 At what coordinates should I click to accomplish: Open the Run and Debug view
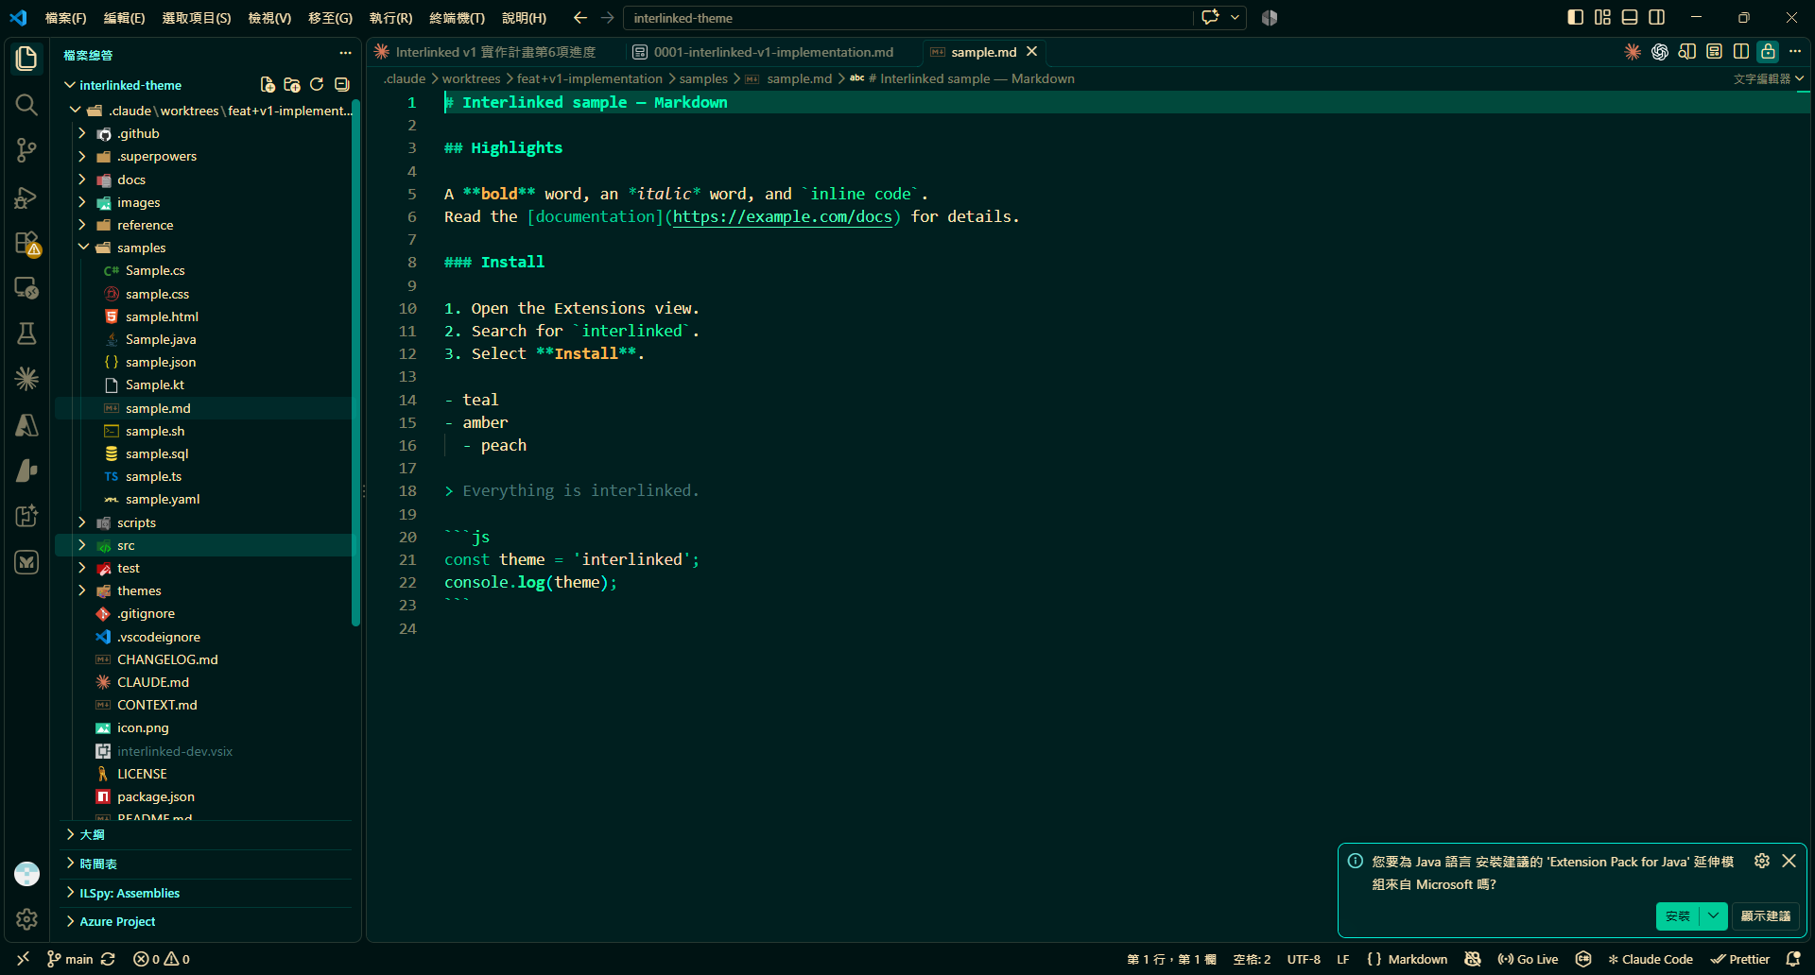click(26, 197)
